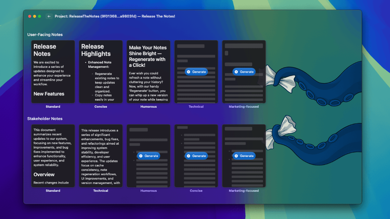Click 'Enhanced Note Management:' bullet in Concise card
This screenshot has width=390, height=219.
(x=100, y=65)
